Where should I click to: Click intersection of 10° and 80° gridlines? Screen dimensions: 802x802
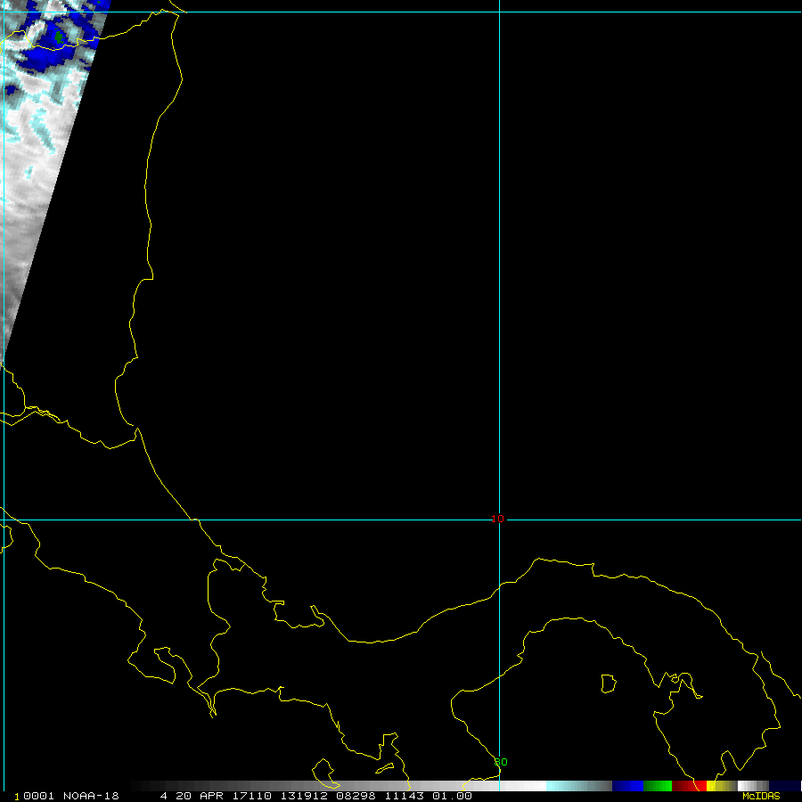coord(499,520)
